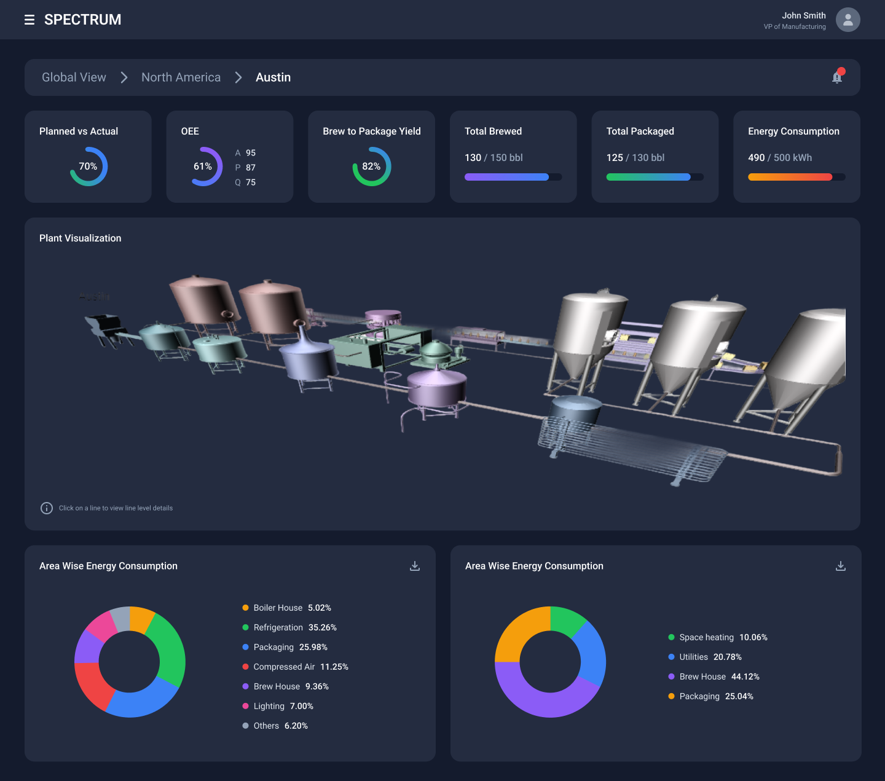Switch to North America in the breadcrumb
This screenshot has height=781, width=885.
[181, 77]
